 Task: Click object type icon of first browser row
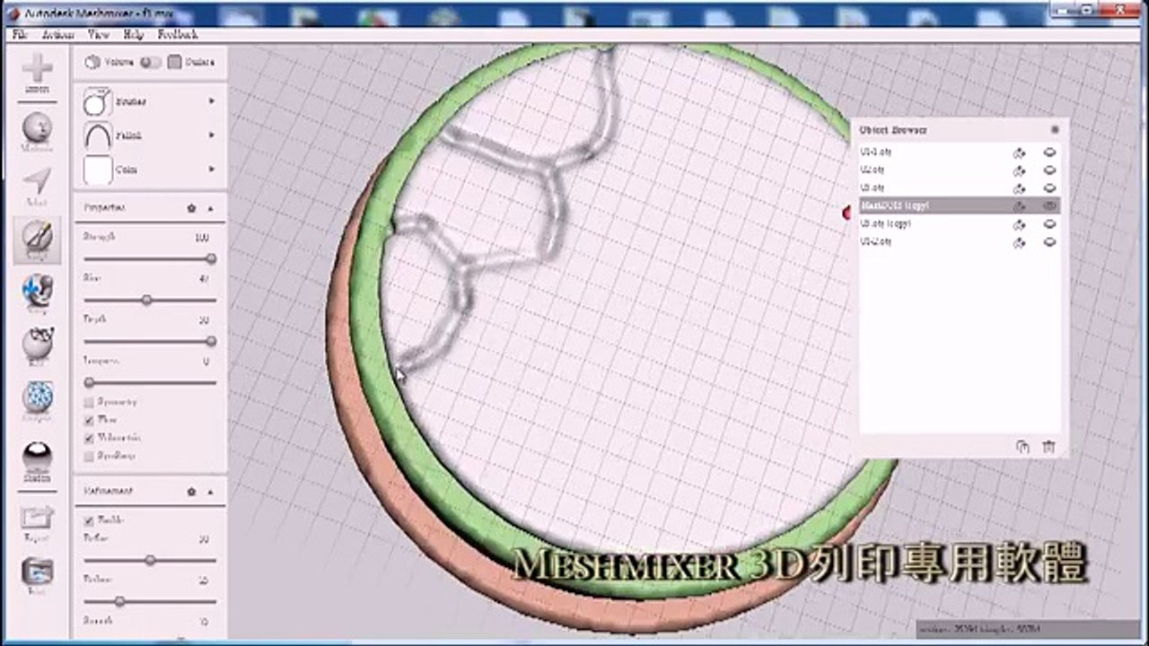1019,153
